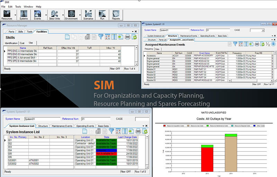The height and width of the screenshot is (177, 277).
Task: Click sort icon in Assigned Maintenance Events
Action: [241, 44]
